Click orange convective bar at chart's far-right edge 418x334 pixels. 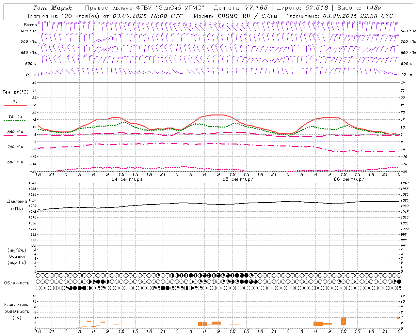(398, 318)
